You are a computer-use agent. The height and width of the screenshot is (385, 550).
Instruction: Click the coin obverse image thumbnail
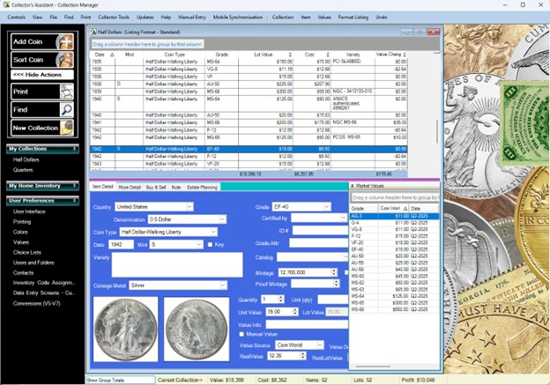tap(125, 329)
